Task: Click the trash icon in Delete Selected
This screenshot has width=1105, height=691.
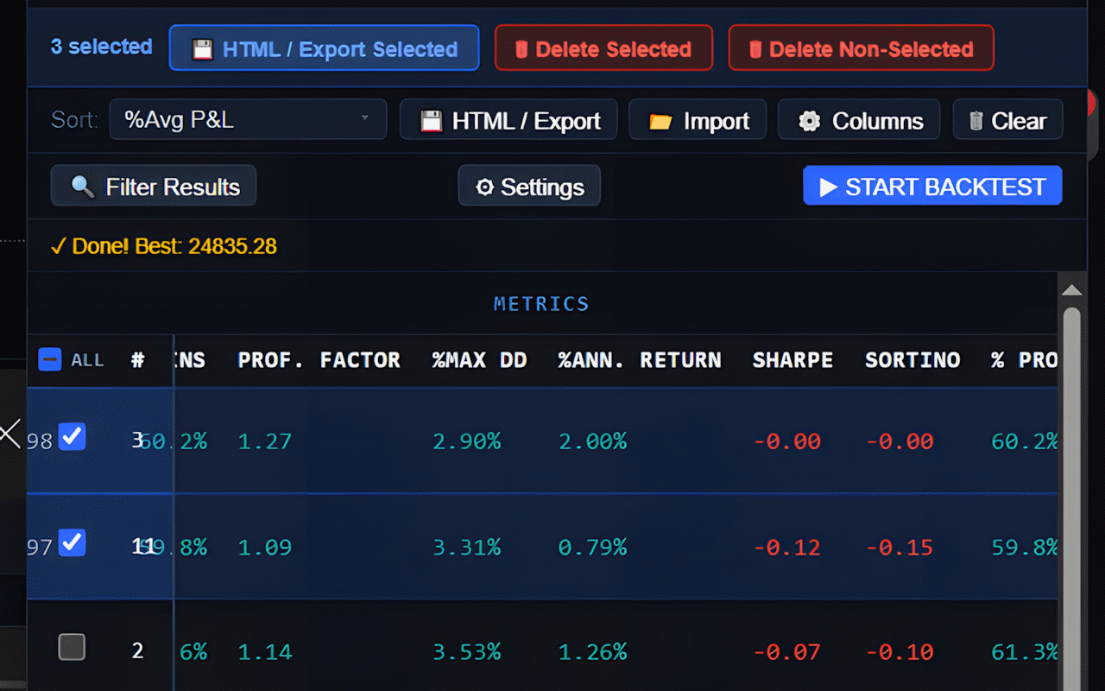Action: 521,49
